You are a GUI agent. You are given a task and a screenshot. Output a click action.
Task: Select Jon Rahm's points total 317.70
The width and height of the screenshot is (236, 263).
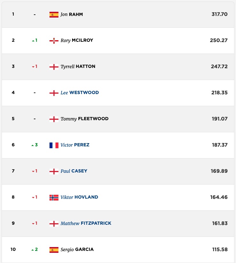pos(219,14)
